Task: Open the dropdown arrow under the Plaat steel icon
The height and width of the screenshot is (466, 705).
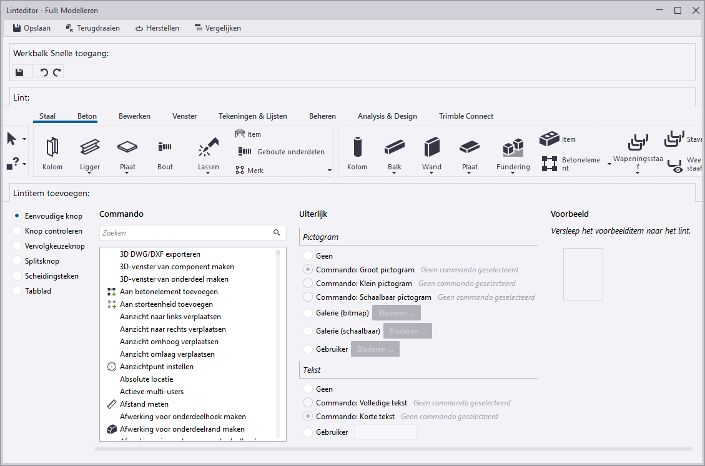Action: point(127,174)
